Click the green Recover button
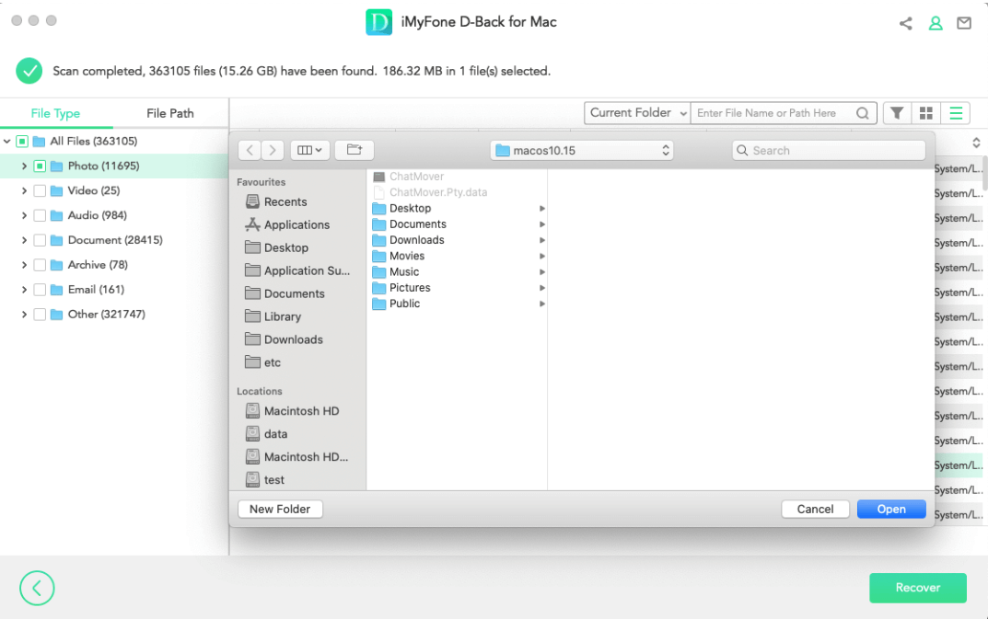The image size is (988, 619). [917, 588]
